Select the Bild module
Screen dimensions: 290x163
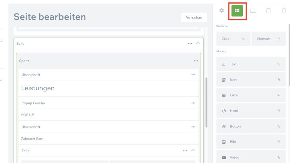[x=251, y=142]
